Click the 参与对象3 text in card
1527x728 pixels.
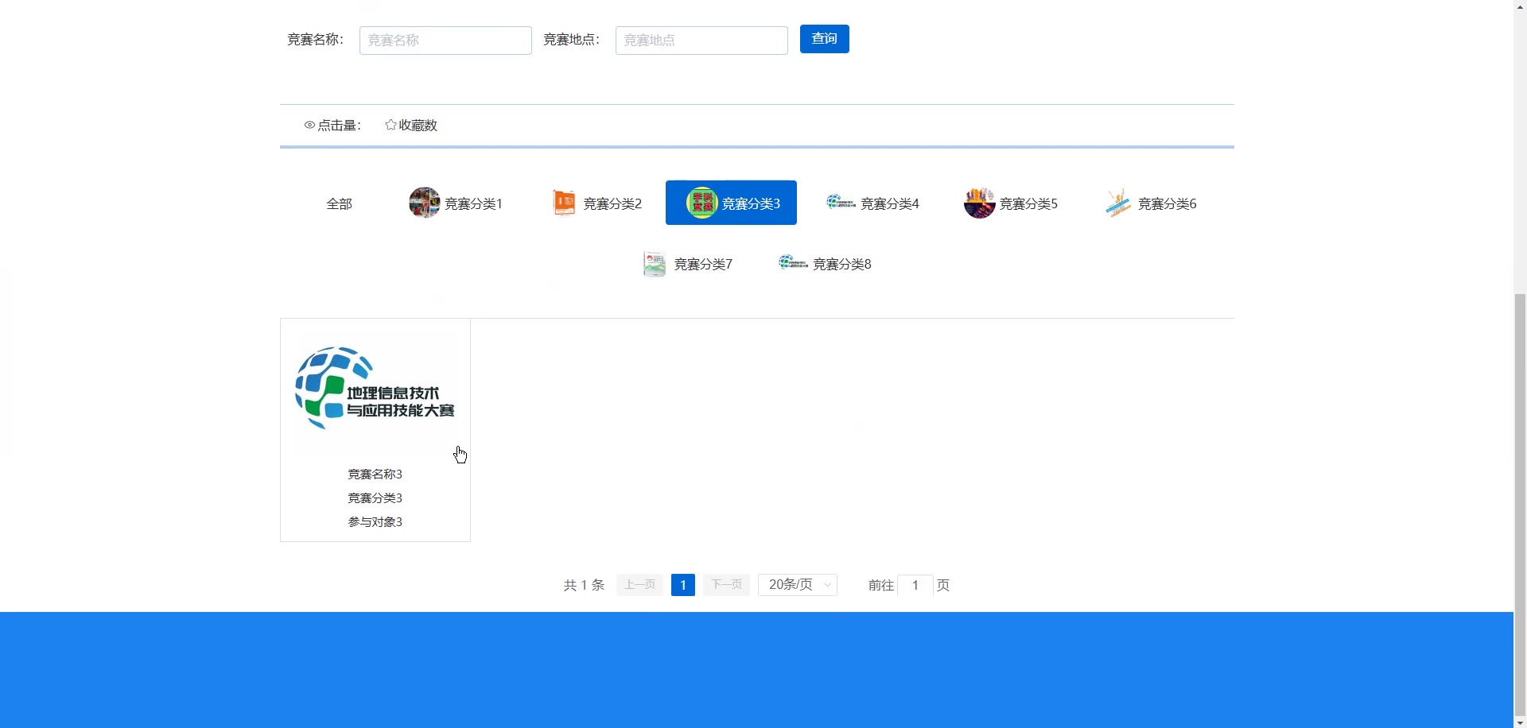coord(375,522)
